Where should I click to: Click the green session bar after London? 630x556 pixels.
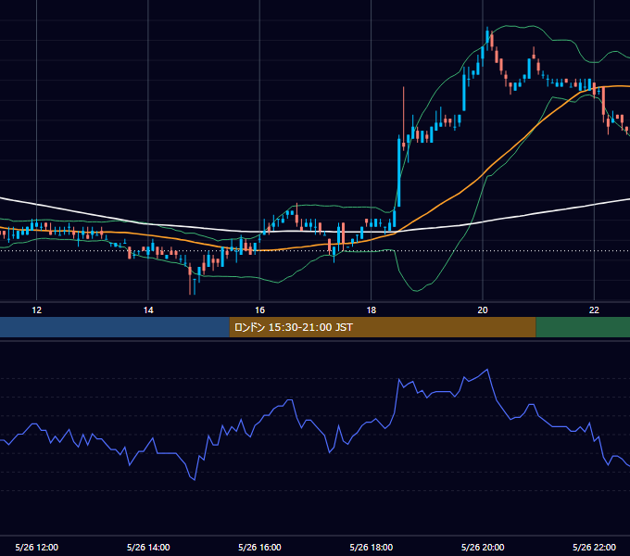(583, 327)
